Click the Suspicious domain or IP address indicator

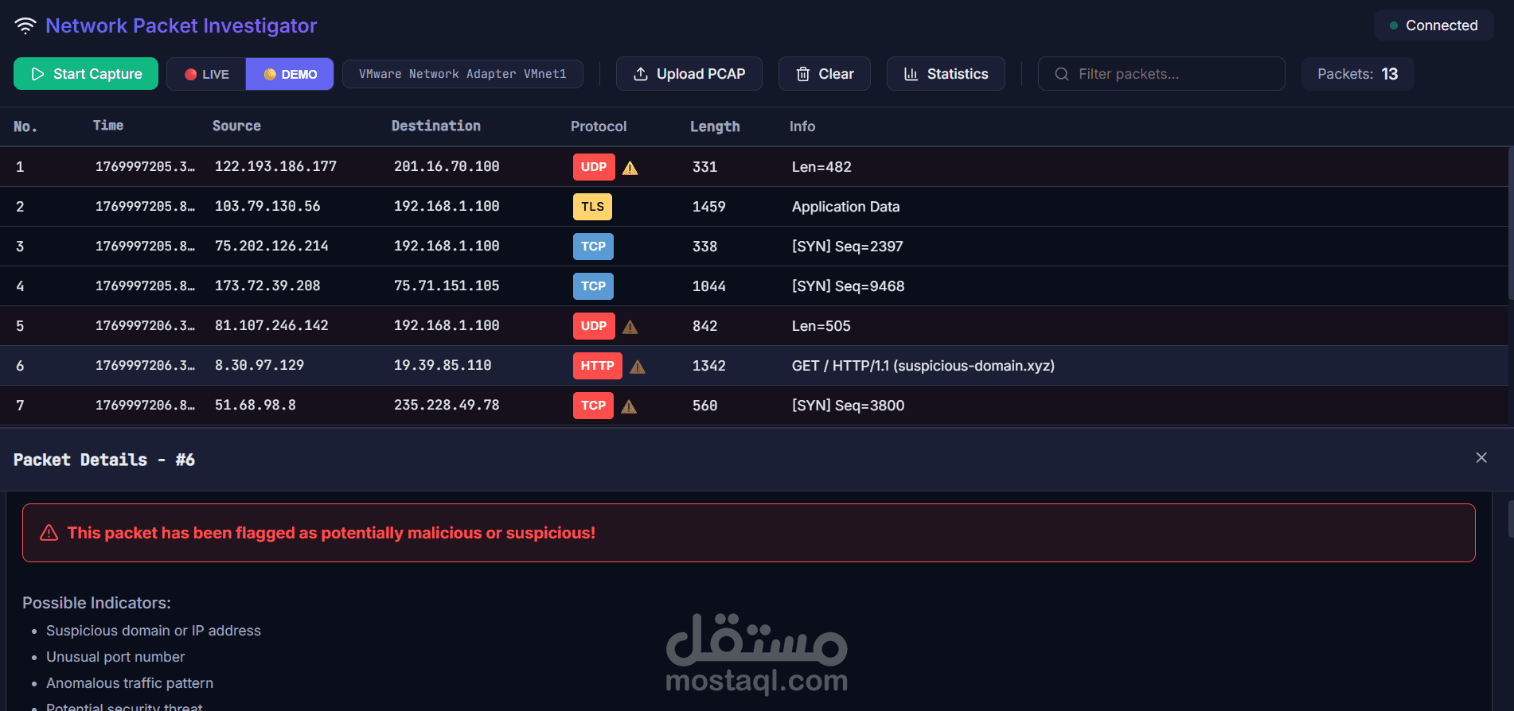point(154,631)
